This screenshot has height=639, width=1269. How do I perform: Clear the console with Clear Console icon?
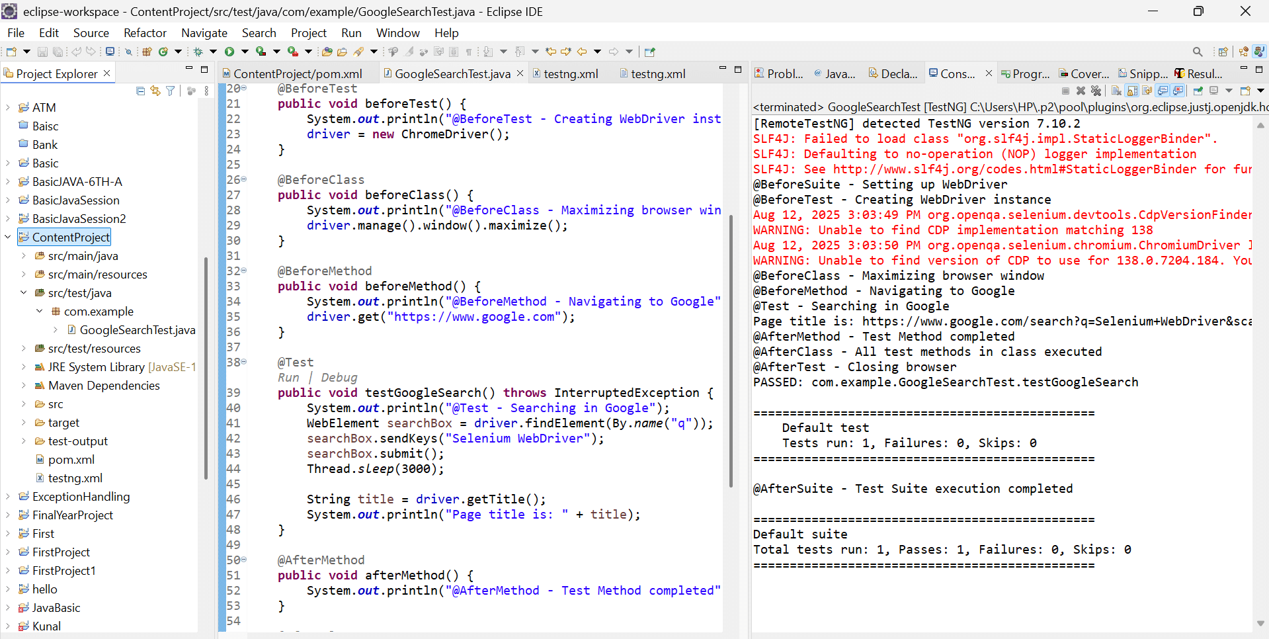click(1116, 91)
